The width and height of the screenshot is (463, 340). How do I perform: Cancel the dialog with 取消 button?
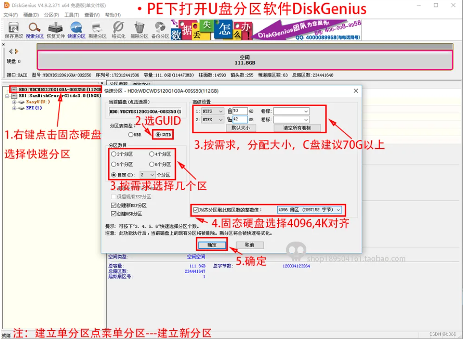pos(250,245)
